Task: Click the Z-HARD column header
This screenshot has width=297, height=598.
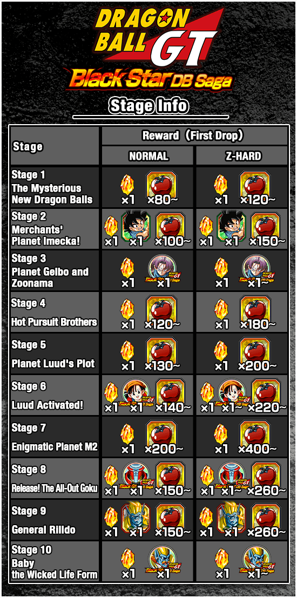Action: click(243, 156)
